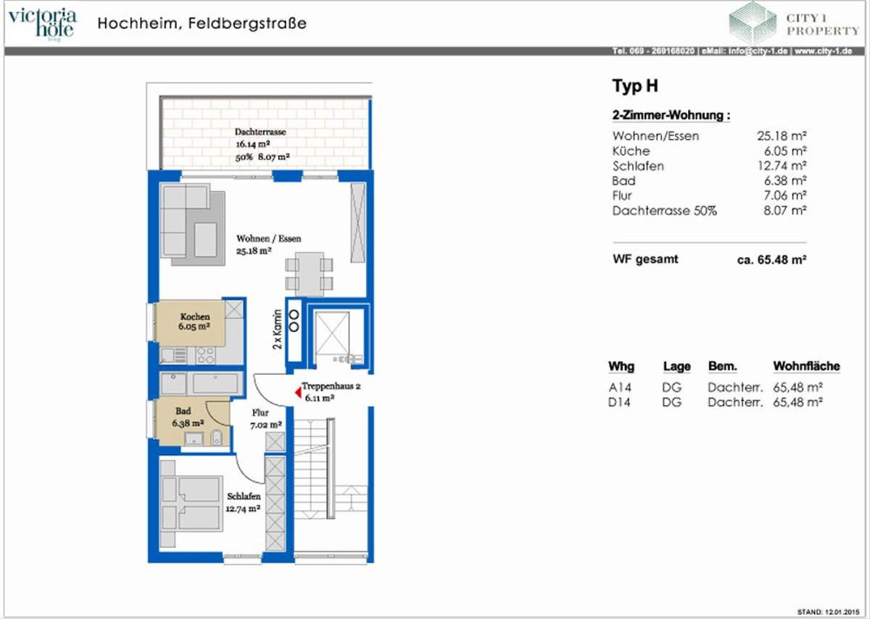Screen dimensions: 870x619
Task: Click the two chimney circles by Kamin
Action: tap(295, 320)
